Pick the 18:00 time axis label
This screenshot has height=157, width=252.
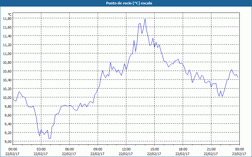point(183,149)
